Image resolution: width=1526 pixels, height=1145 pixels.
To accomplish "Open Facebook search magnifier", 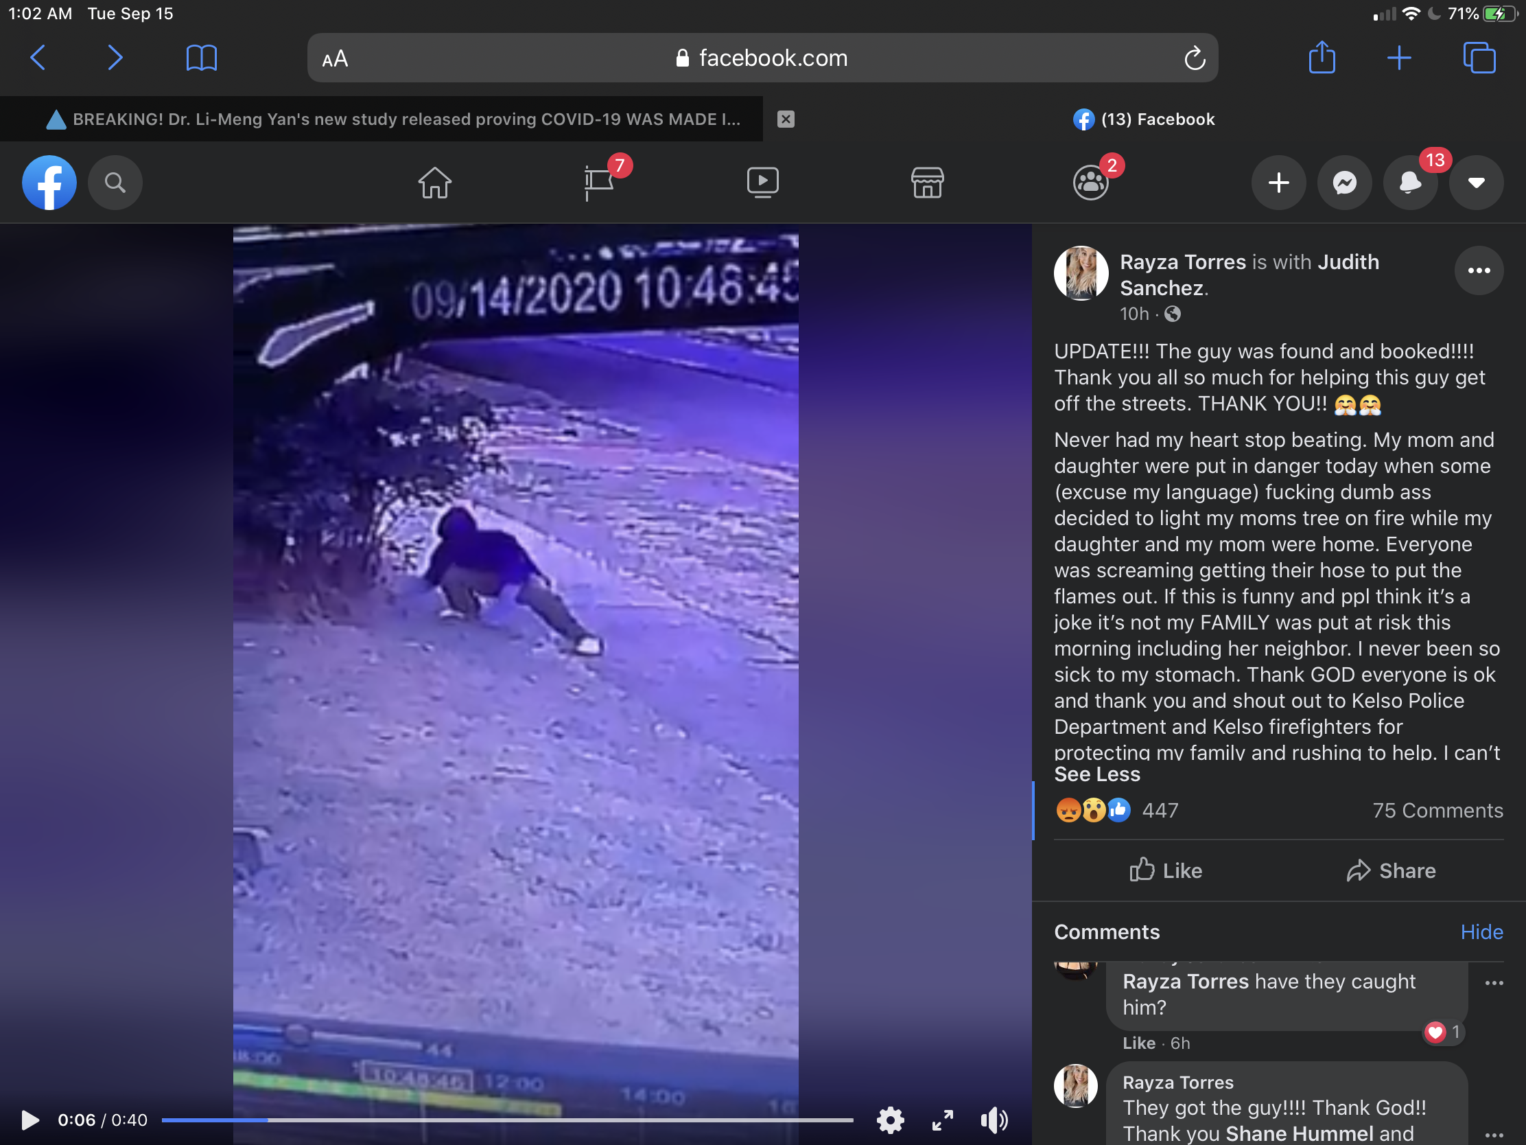I will [x=115, y=183].
